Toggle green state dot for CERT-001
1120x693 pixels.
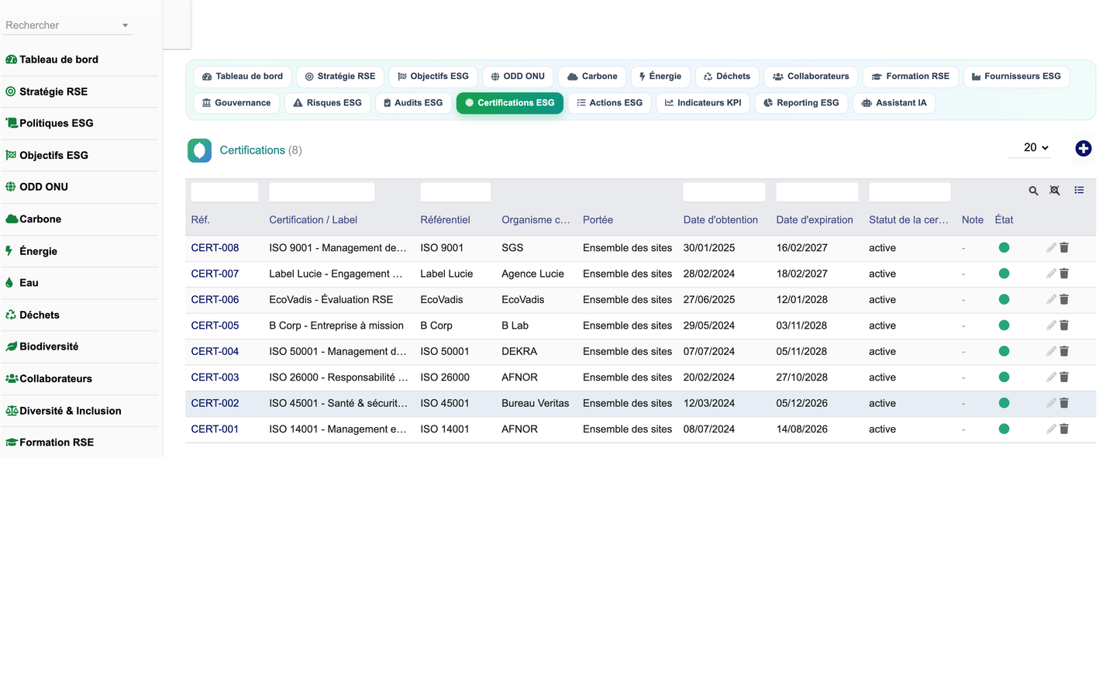click(x=1004, y=429)
